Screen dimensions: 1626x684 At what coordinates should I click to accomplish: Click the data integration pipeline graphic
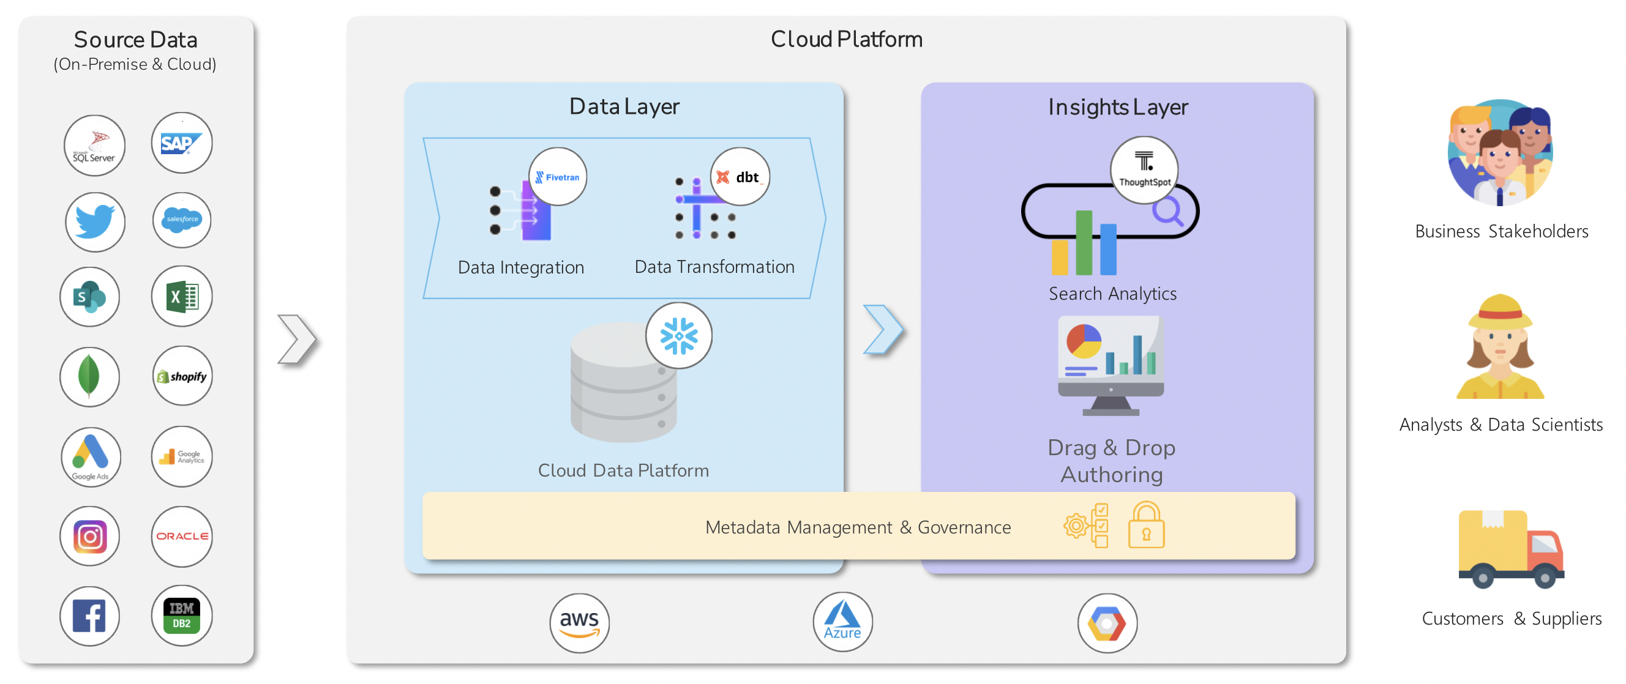[521, 210]
